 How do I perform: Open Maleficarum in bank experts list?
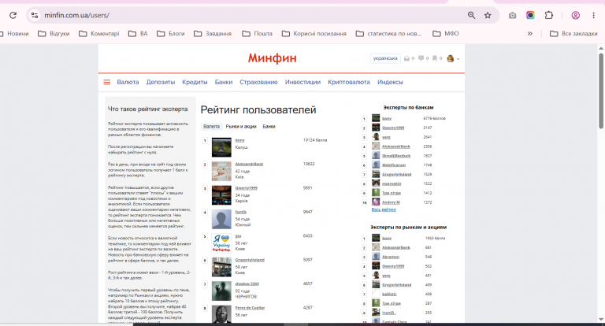click(x=394, y=165)
